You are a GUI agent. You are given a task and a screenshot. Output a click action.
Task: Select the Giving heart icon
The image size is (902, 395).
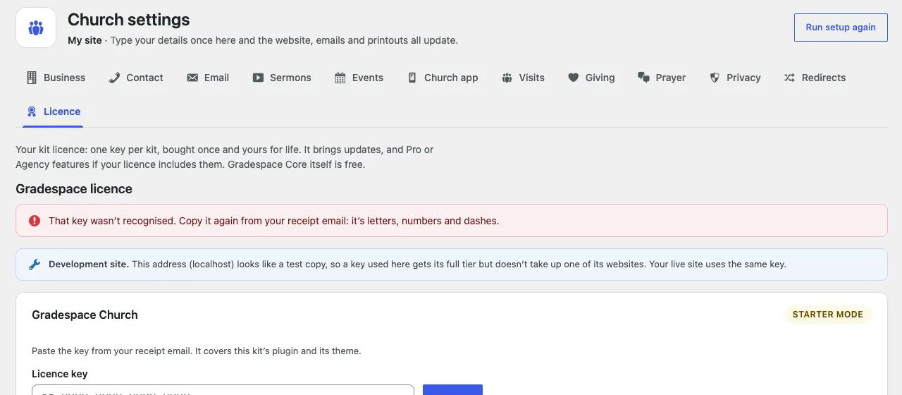pos(574,78)
